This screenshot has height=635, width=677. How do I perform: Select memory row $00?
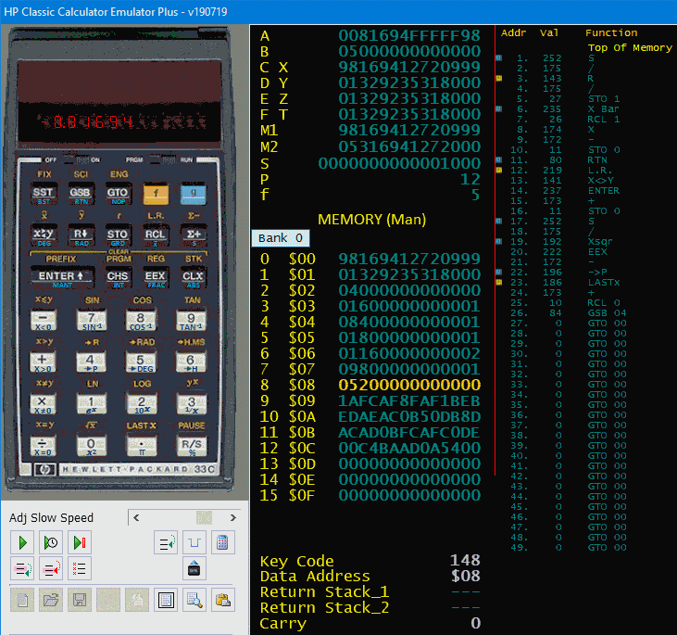tap(370, 259)
